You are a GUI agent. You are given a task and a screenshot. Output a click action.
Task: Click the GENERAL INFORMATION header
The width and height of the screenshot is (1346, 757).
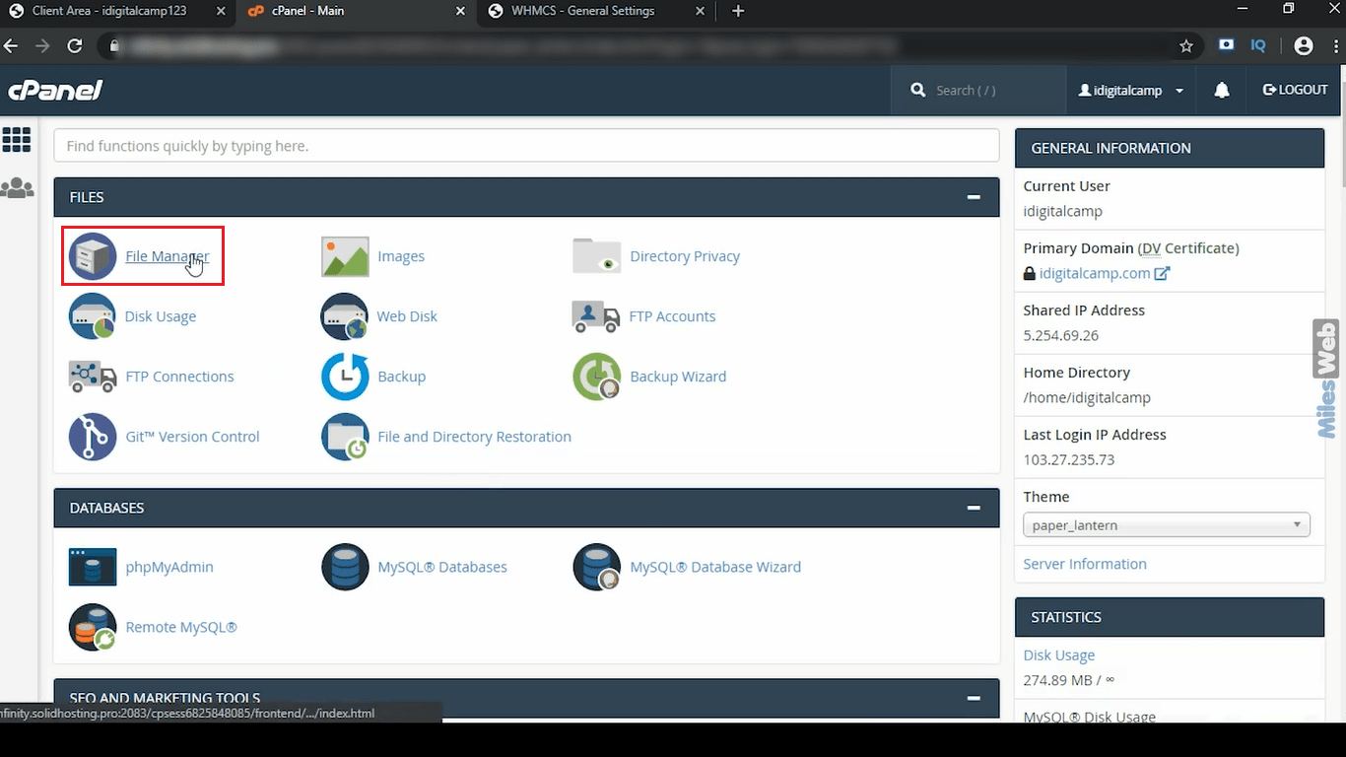1170,148
